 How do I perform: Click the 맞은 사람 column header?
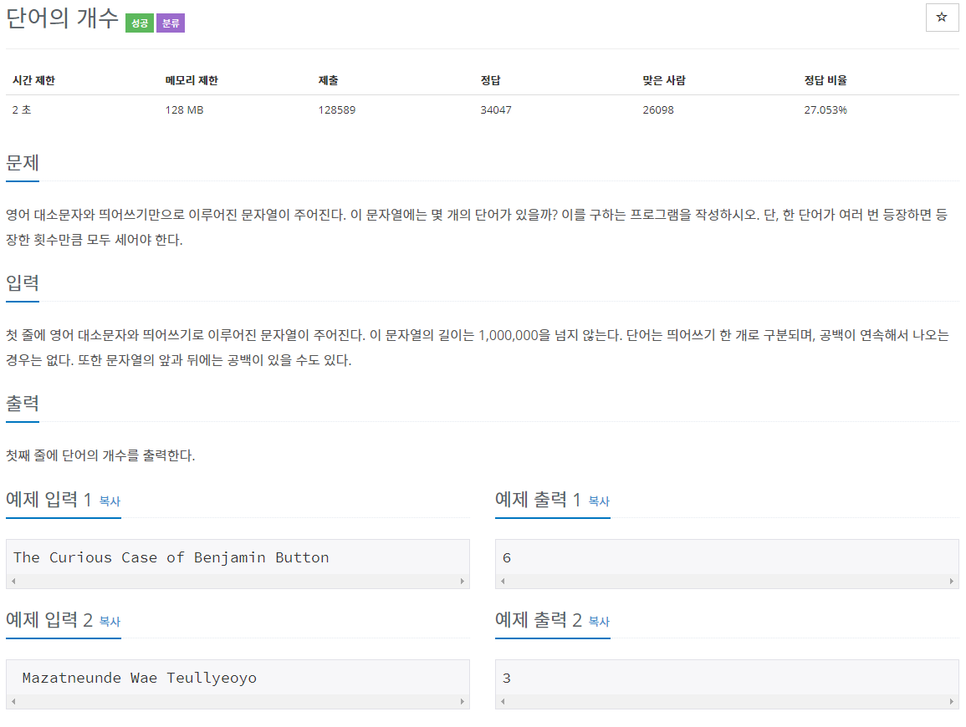point(664,80)
